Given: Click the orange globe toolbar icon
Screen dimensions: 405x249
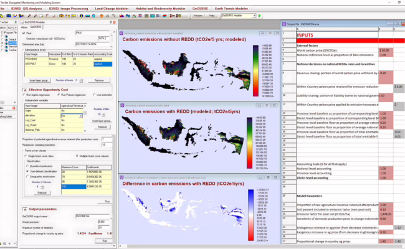Looking at the screenshot, I should click(x=102, y=16).
